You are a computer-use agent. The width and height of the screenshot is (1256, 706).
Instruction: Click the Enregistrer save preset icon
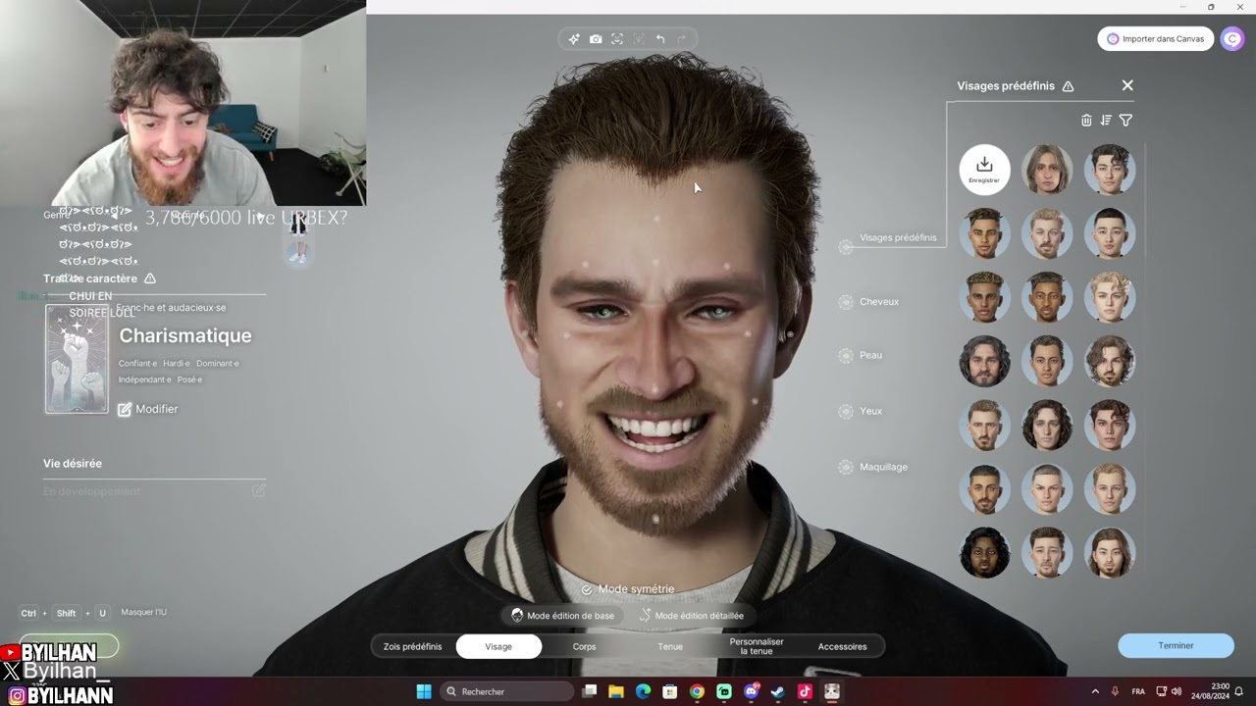click(984, 169)
